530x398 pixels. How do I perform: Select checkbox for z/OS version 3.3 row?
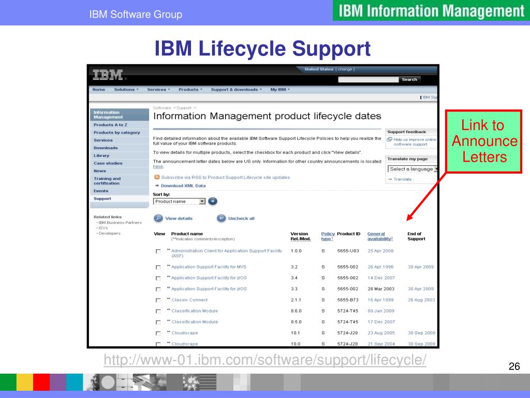[x=158, y=289]
